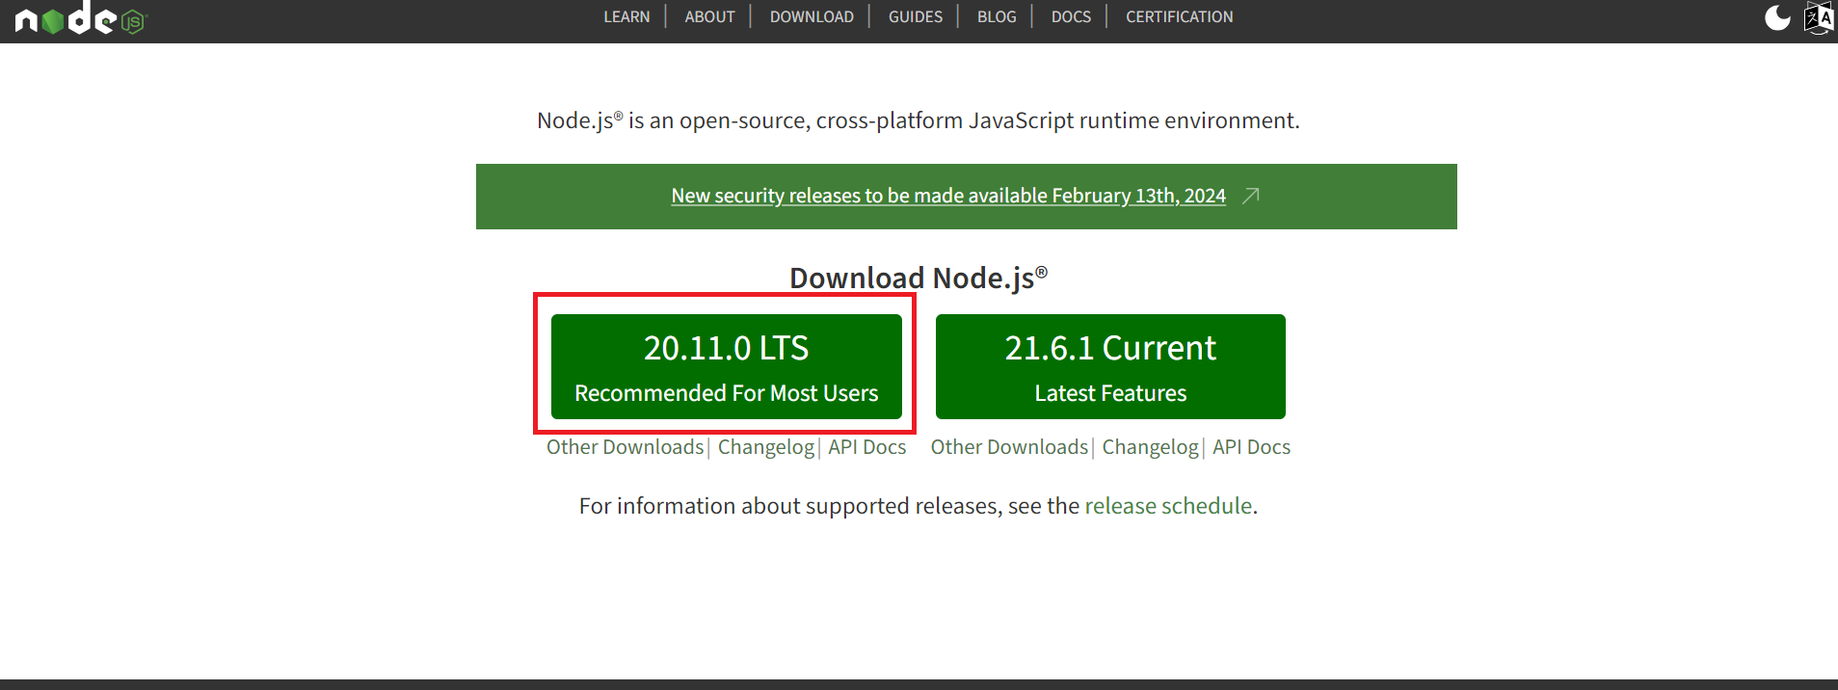The width and height of the screenshot is (1838, 690).
Task: Open the GUIDES menu item
Action: tap(916, 16)
